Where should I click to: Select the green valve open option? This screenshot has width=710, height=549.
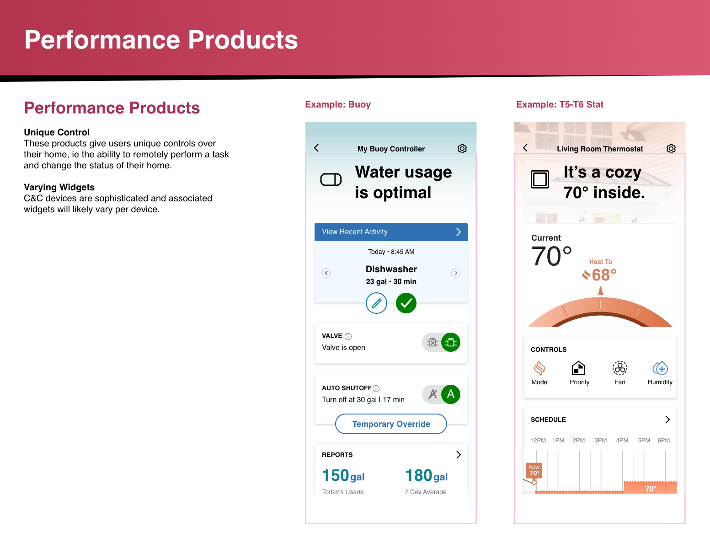pyautogui.click(x=451, y=342)
